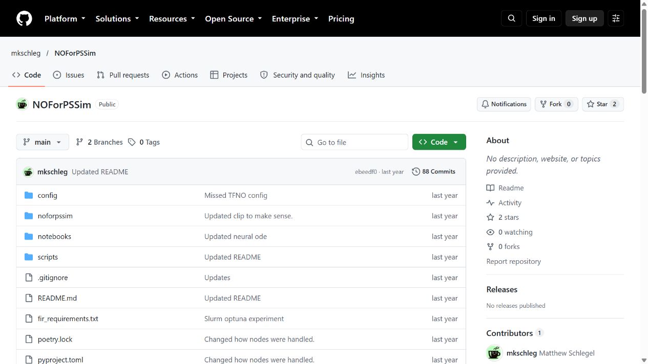Click poetry.lock file icon
Screen dimensions: 648x364
(x=29, y=339)
